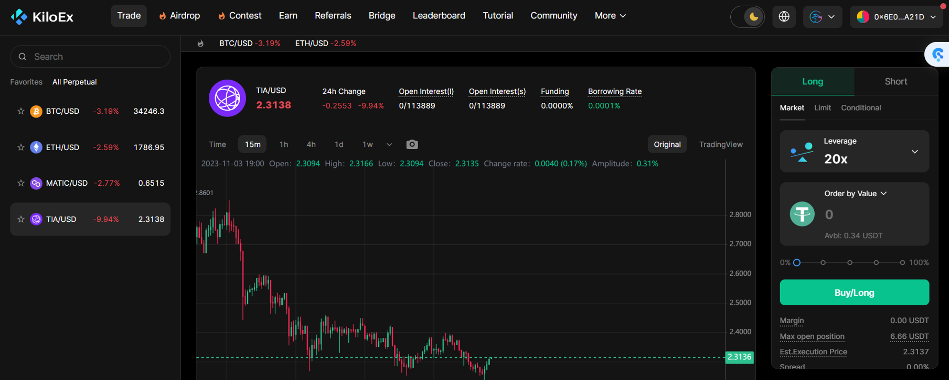
Task: Click the 100% end of amount slider
Action: [902, 262]
